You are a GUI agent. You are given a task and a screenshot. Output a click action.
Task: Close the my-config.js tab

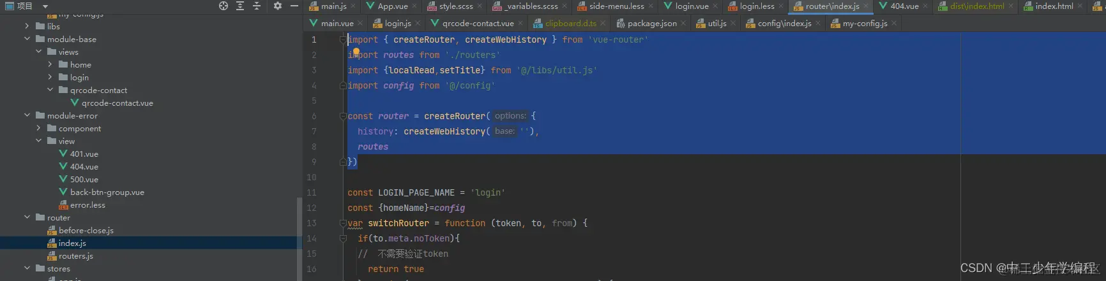pyautogui.click(x=894, y=24)
